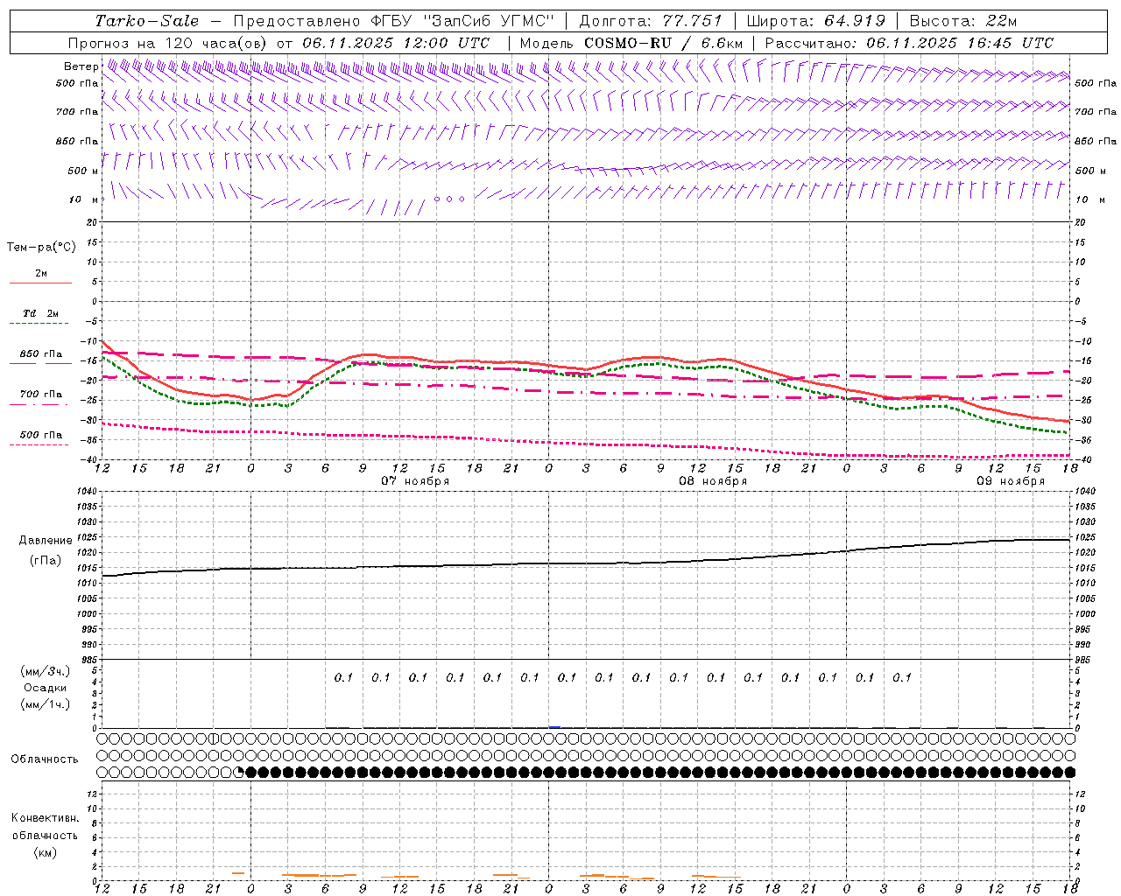Screen dimensions: 1121x896
Task: Click the '08 ноября' date label
Action: point(713,481)
